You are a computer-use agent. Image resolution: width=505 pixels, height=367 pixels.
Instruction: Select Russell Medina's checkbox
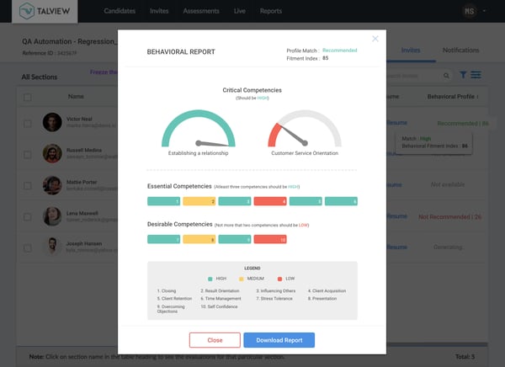pos(28,155)
